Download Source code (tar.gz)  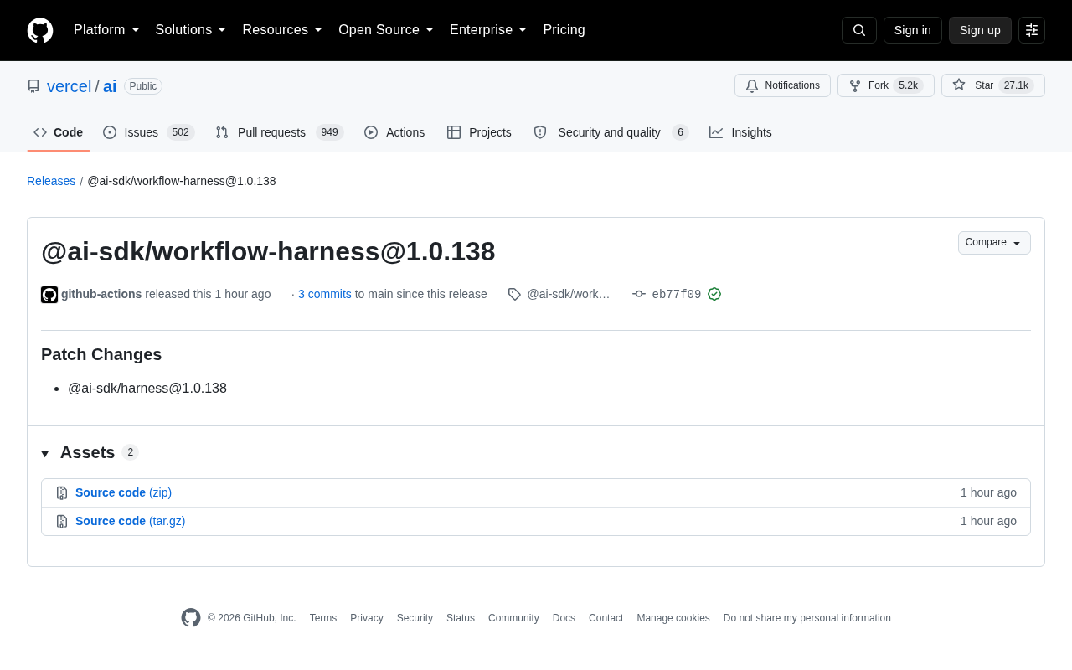tap(131, 521)
